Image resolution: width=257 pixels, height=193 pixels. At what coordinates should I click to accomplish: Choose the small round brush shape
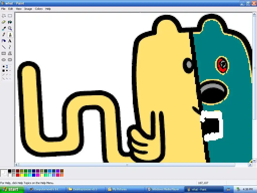pos(10,66)
